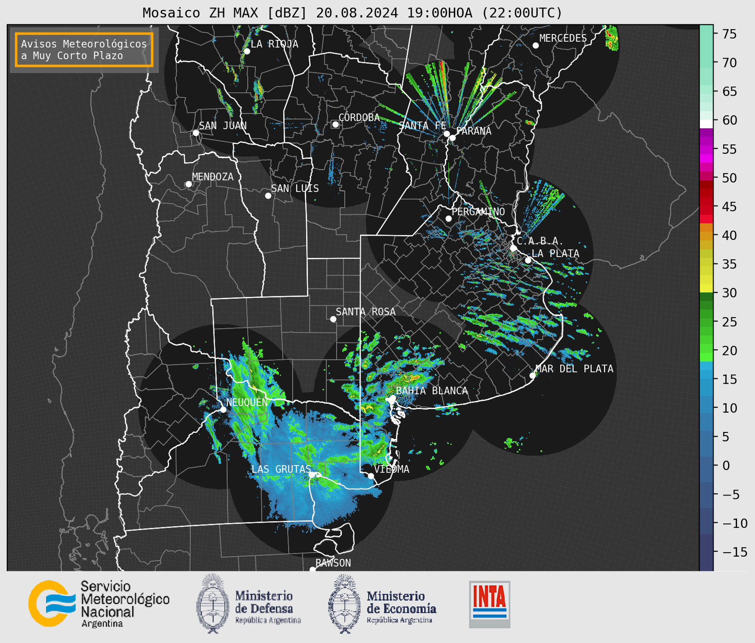Click the colorbar tick label '20'
Viewport: 755px width, 643px height.
(729, 351)
